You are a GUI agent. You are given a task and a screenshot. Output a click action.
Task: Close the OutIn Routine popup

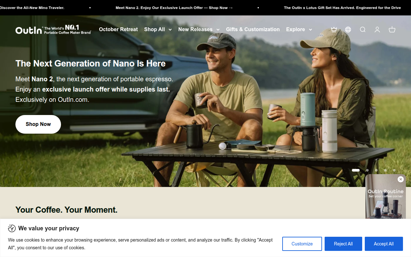coord(400,179)
